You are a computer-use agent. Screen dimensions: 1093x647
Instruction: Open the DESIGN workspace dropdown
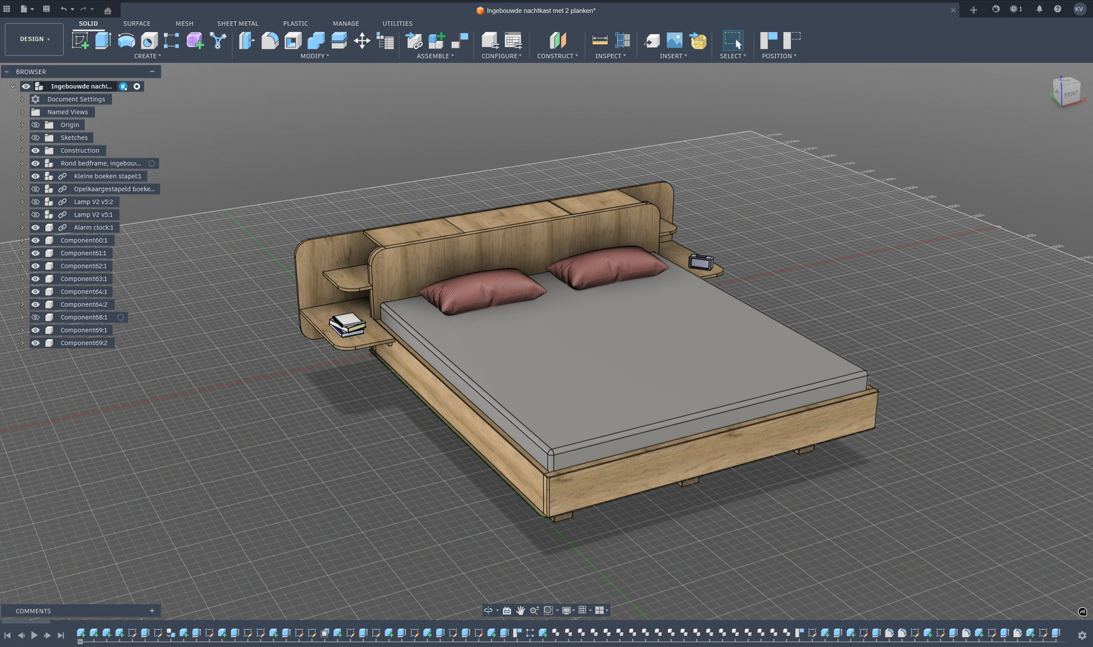[x=34, y=40]
